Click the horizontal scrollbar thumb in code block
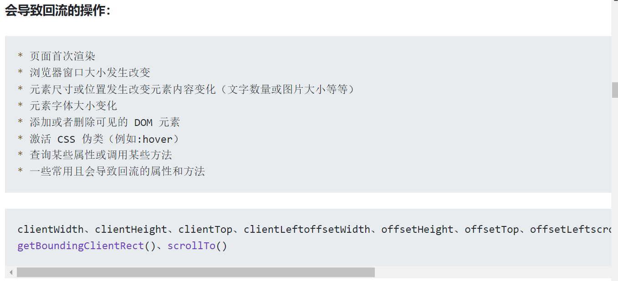 click(x=196, y=272)
